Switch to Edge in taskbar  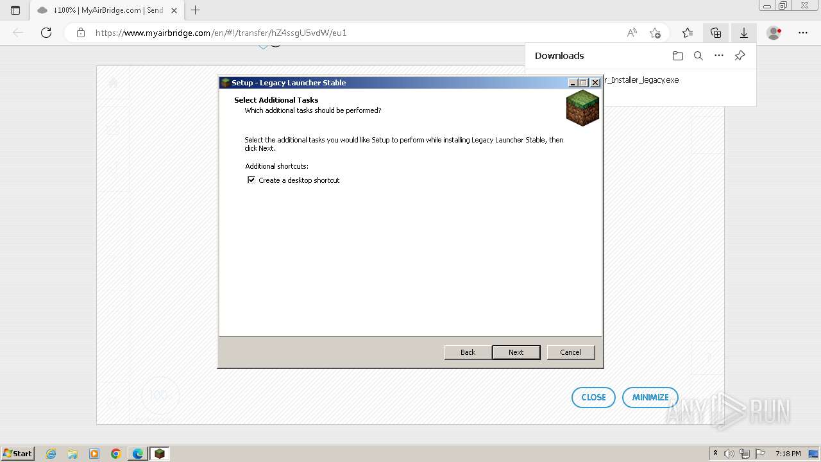138,454
